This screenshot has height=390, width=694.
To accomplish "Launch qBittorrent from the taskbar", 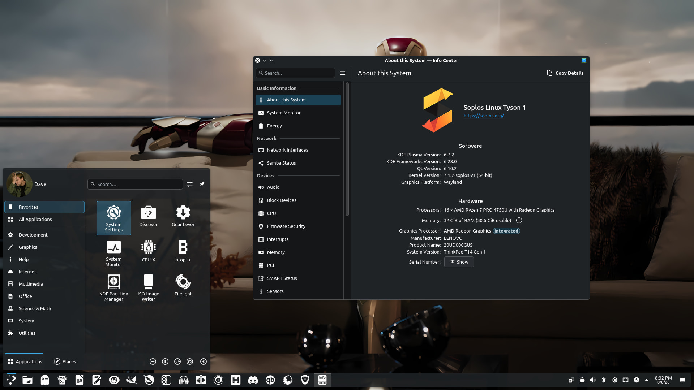I will pos(270,380).
